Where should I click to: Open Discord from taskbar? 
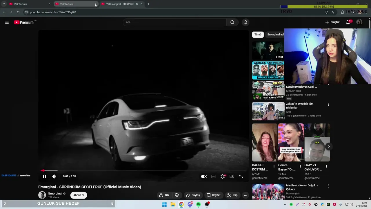coord(190,204)
